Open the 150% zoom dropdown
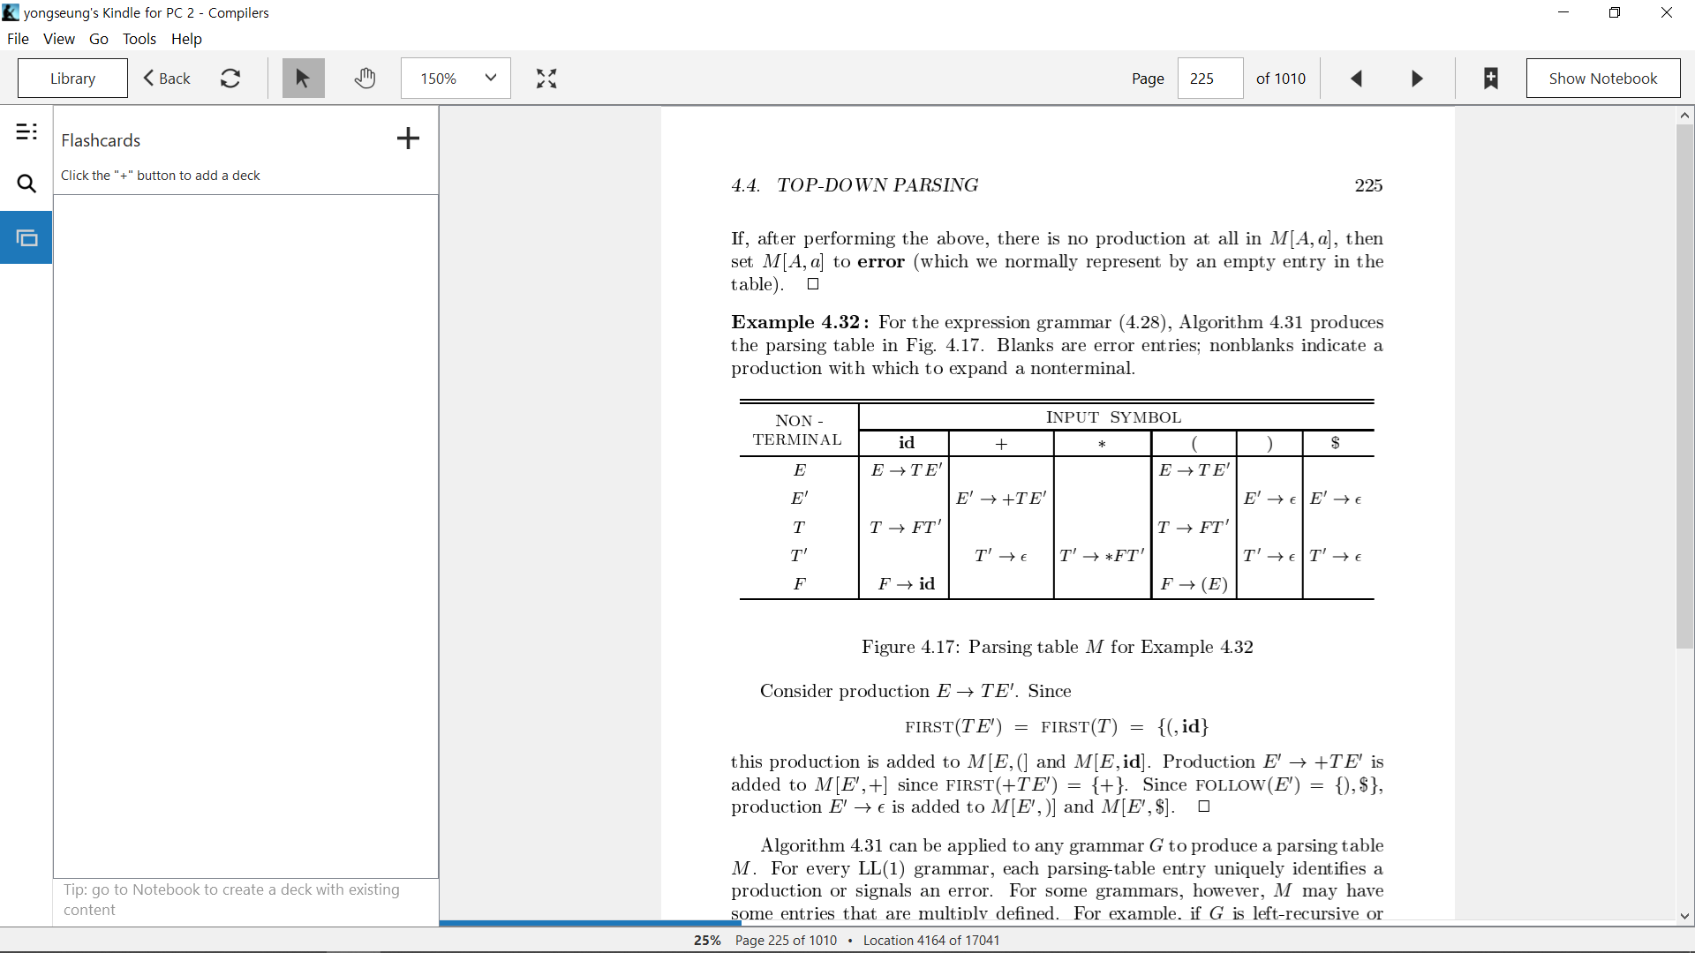Viewport: 1695px width, 953px height. click(x=456, y=79)
